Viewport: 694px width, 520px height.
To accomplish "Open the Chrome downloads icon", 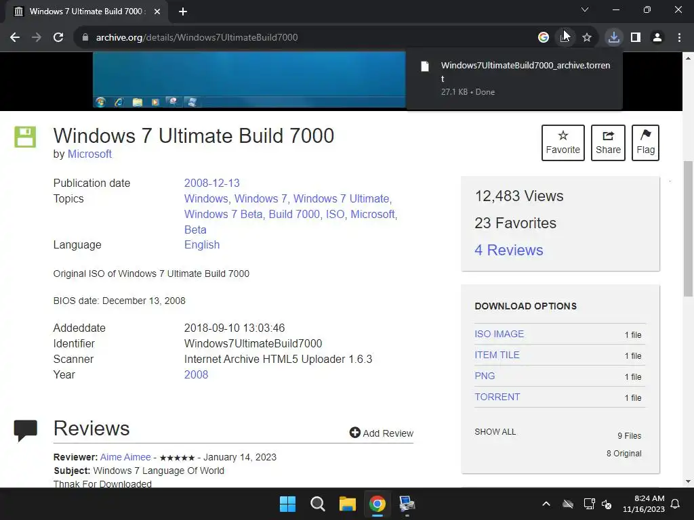I will pyautogui.click(x=614, y=38).
